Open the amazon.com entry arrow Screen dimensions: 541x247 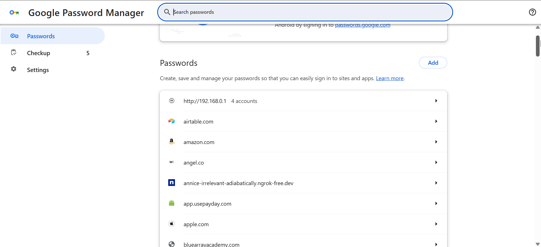pos(436,142)
